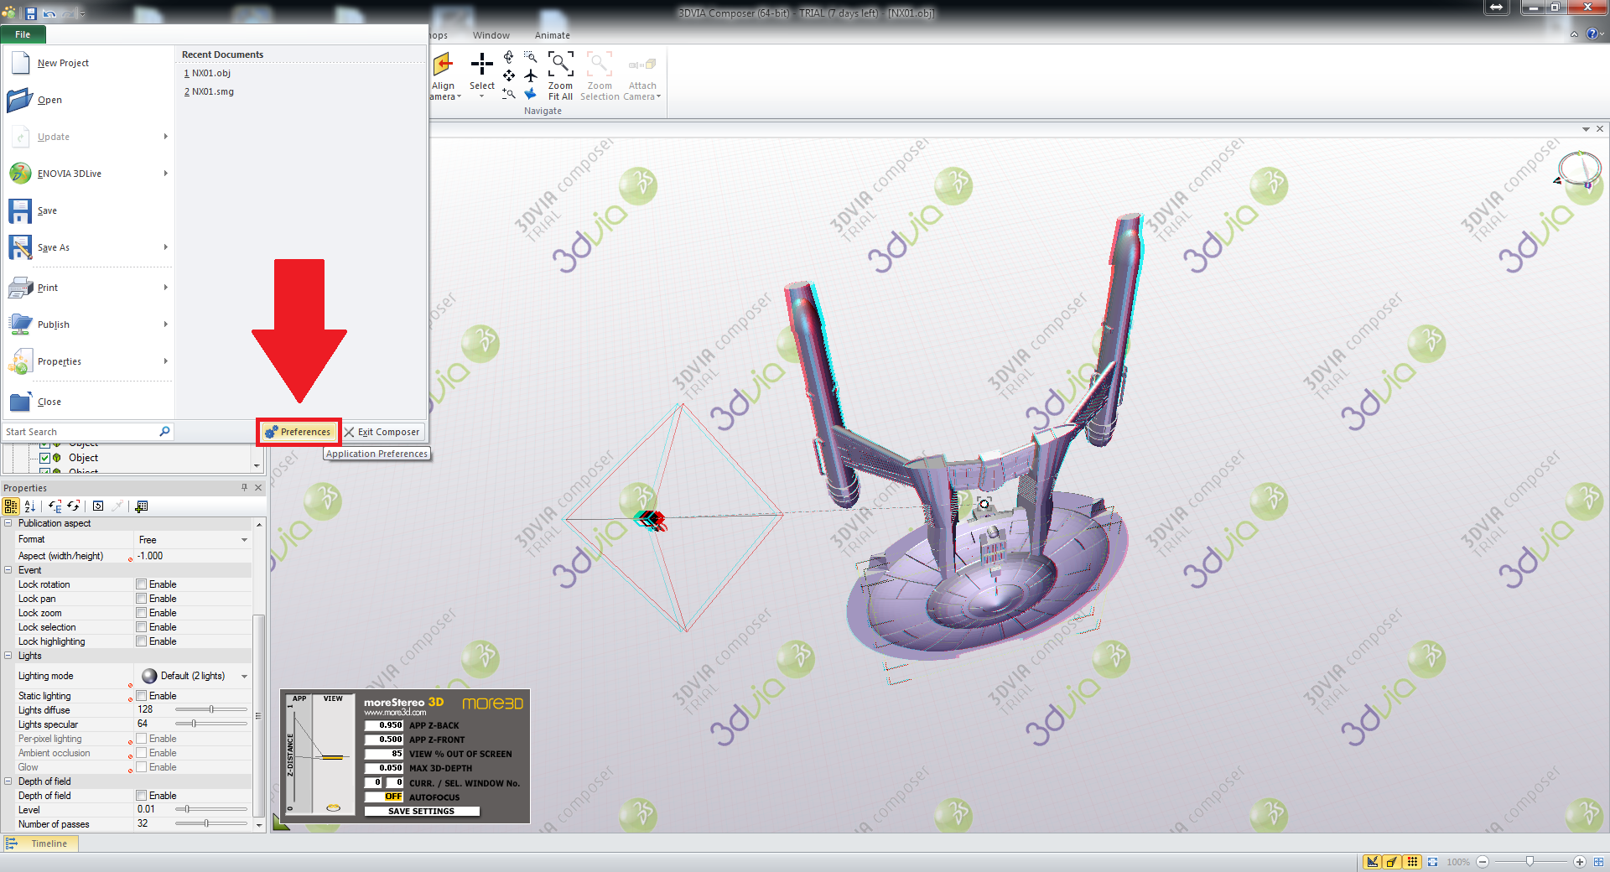This screenshot has height=872, width=1610.
Task: Open recent document NX01.smg
Action: [210, 91]
